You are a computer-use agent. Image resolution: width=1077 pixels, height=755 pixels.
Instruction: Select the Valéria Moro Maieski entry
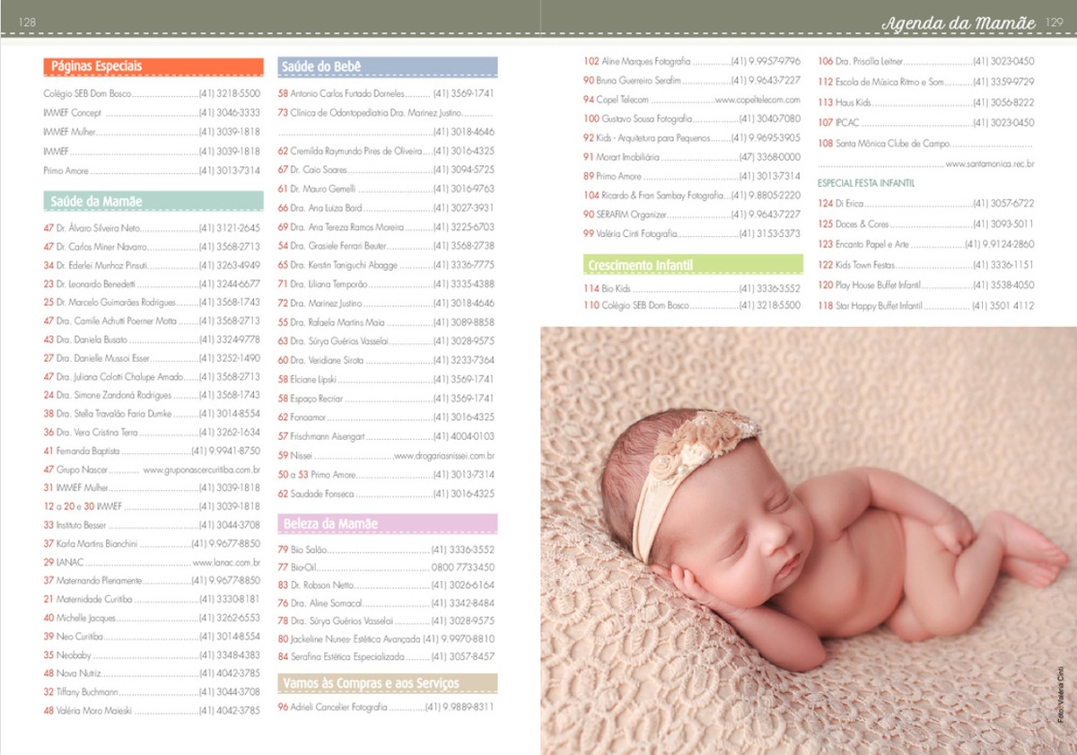[x=152, y=711]
